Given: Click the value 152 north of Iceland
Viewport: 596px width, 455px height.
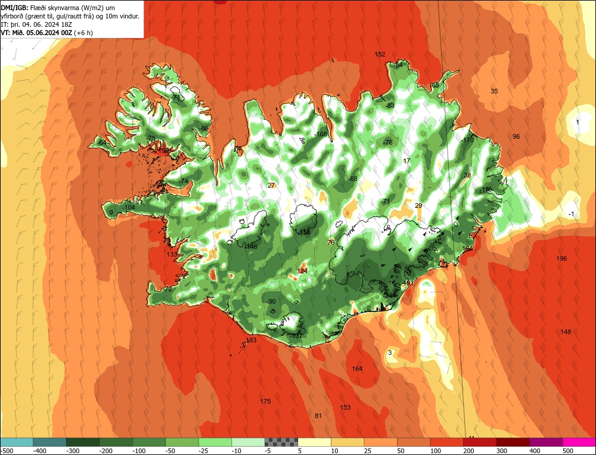Looking at the screenshot, I should 380,54.
